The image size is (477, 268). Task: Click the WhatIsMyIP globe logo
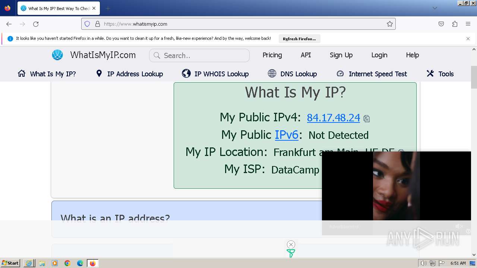tap(57, 55)
